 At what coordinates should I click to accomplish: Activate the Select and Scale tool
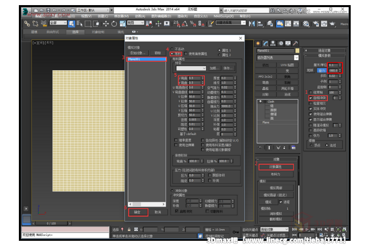click(x=123, y=24)
